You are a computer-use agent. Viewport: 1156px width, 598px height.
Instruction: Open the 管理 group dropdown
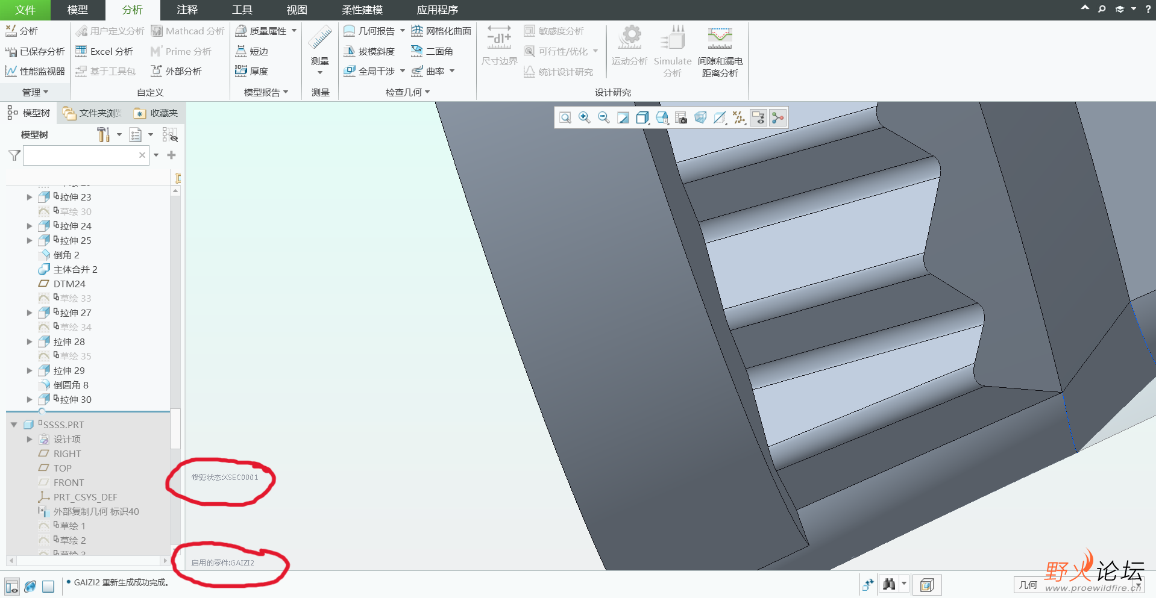click(35, 92)
